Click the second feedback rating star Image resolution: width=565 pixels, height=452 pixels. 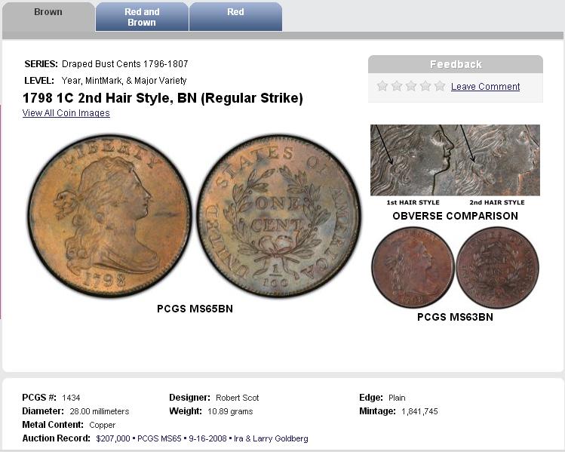click(x=397, y=86)
